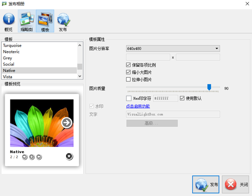Click the 关闭 close button

(236, 184)
